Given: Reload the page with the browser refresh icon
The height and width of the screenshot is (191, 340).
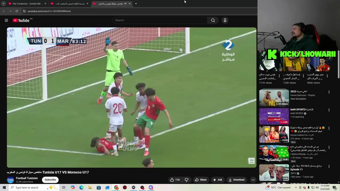Looking at the screenshot, I should 16,11.
